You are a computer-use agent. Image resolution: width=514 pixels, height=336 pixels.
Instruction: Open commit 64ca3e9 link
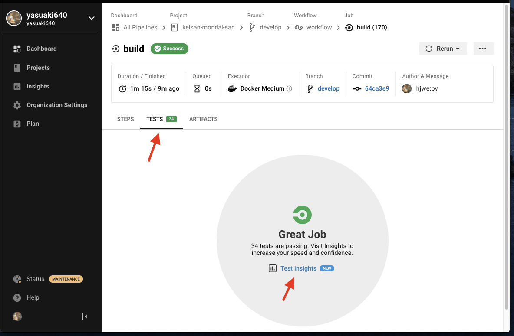pyautogui.click(x=377, y=89)
